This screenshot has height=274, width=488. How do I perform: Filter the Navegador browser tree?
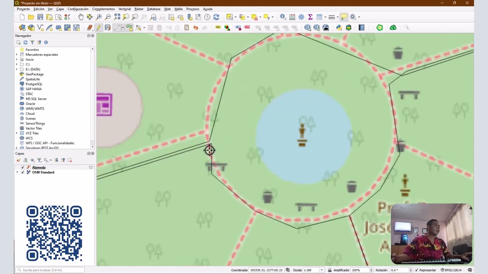(x=32, y=42)
